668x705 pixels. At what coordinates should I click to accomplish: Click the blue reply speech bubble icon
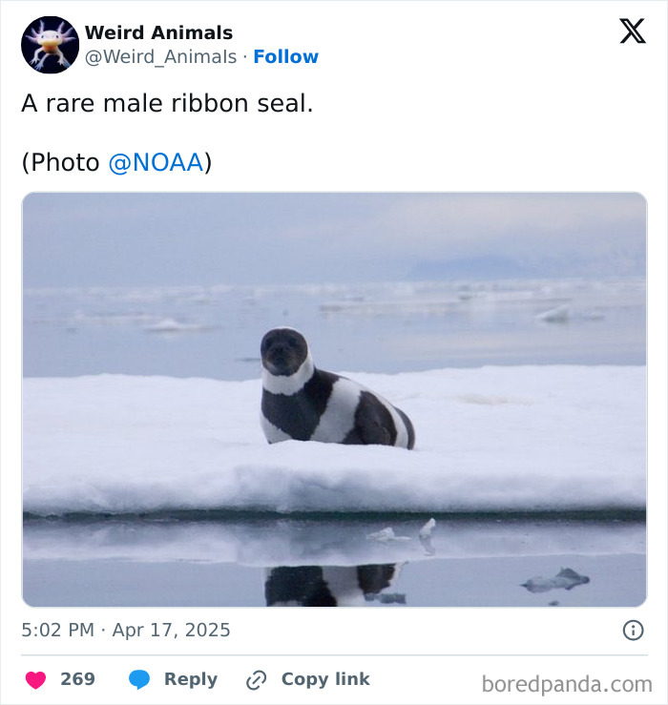(139, 679)
